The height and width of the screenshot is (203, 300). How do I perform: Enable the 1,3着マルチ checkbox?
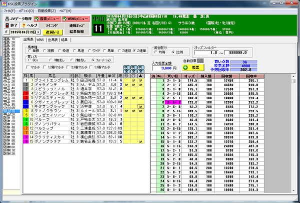[91, 67]
